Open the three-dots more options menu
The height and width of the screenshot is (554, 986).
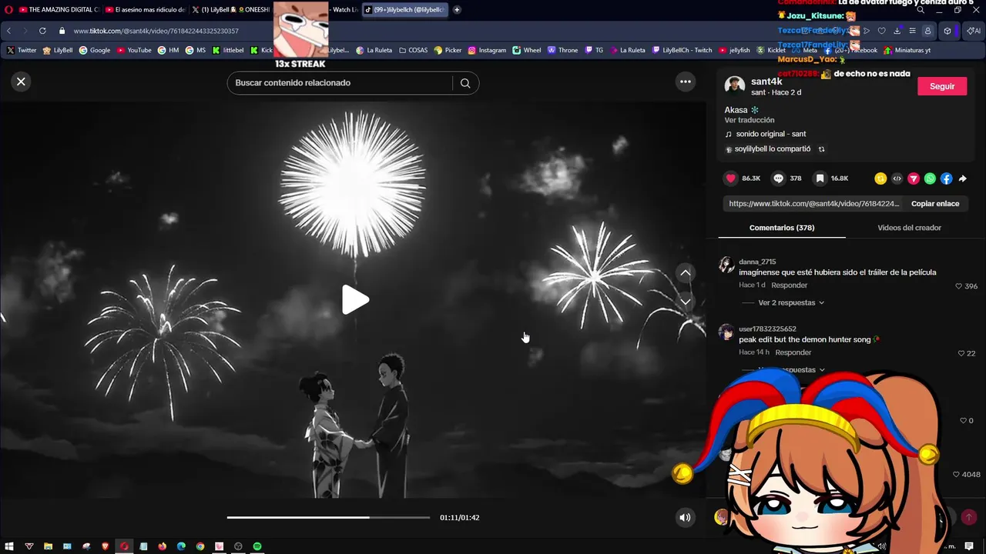pyautogui.click(x=685, y=82)
